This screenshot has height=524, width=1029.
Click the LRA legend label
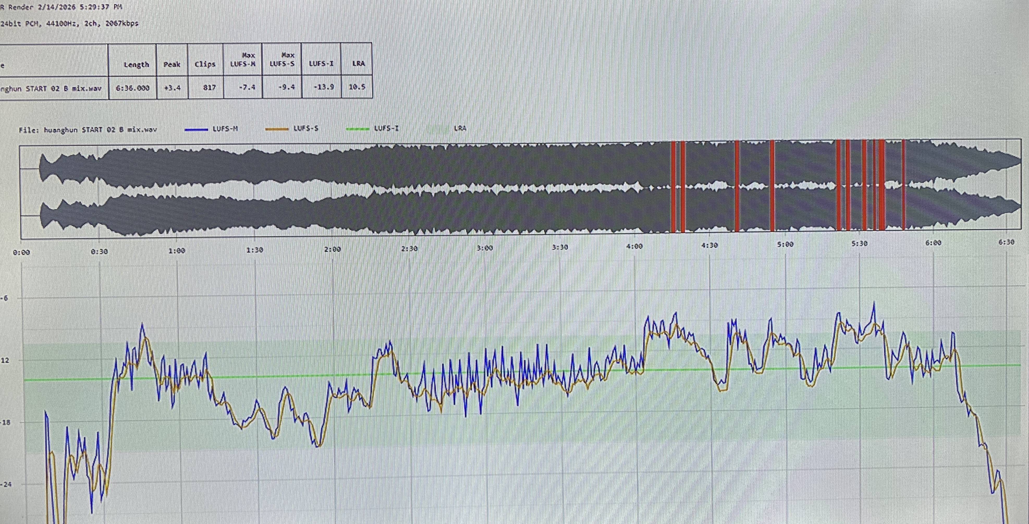(x=460, y=128)
